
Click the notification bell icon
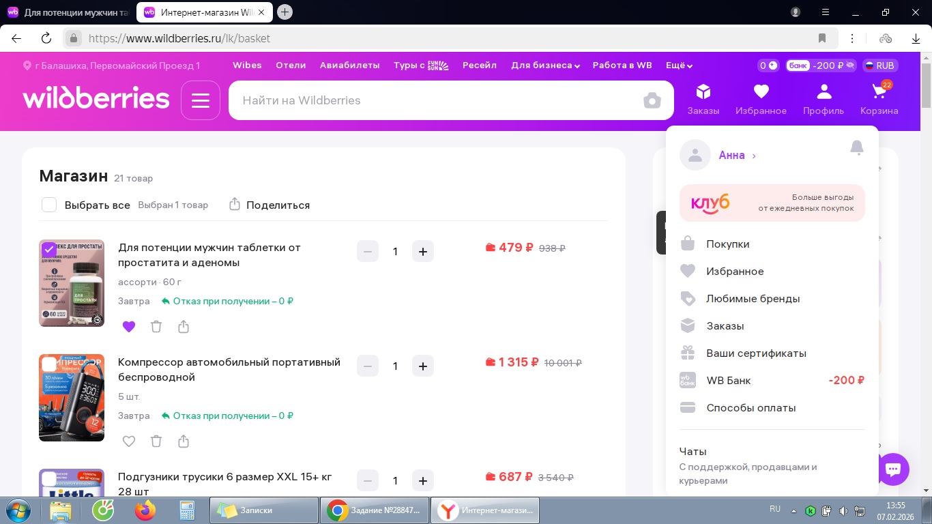857,148
